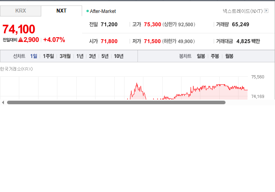This screenshot has height=192, width=275.
Task: Select the NXT tab
Action: click(61, 11)
